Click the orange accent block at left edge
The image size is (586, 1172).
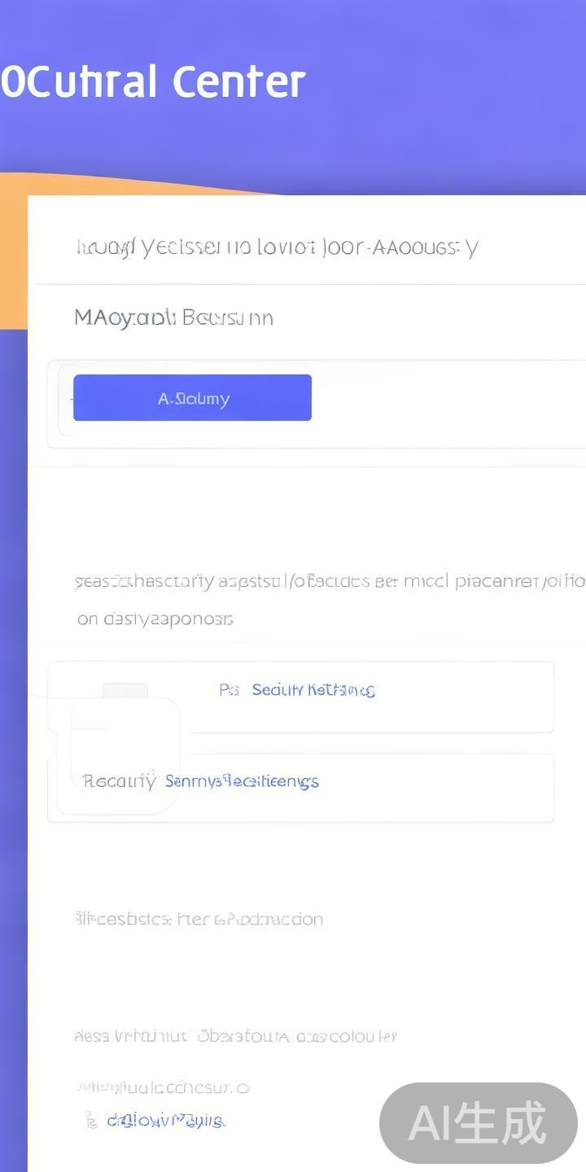(13, 252)
